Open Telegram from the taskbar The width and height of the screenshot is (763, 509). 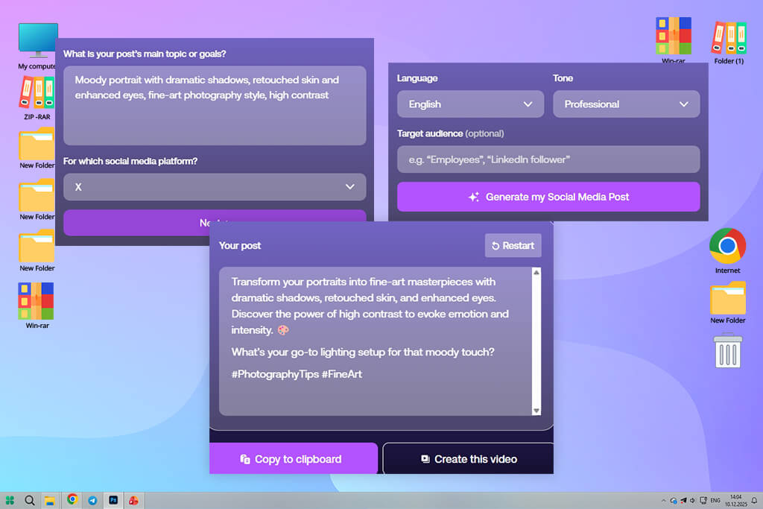(x=92, y=500)
